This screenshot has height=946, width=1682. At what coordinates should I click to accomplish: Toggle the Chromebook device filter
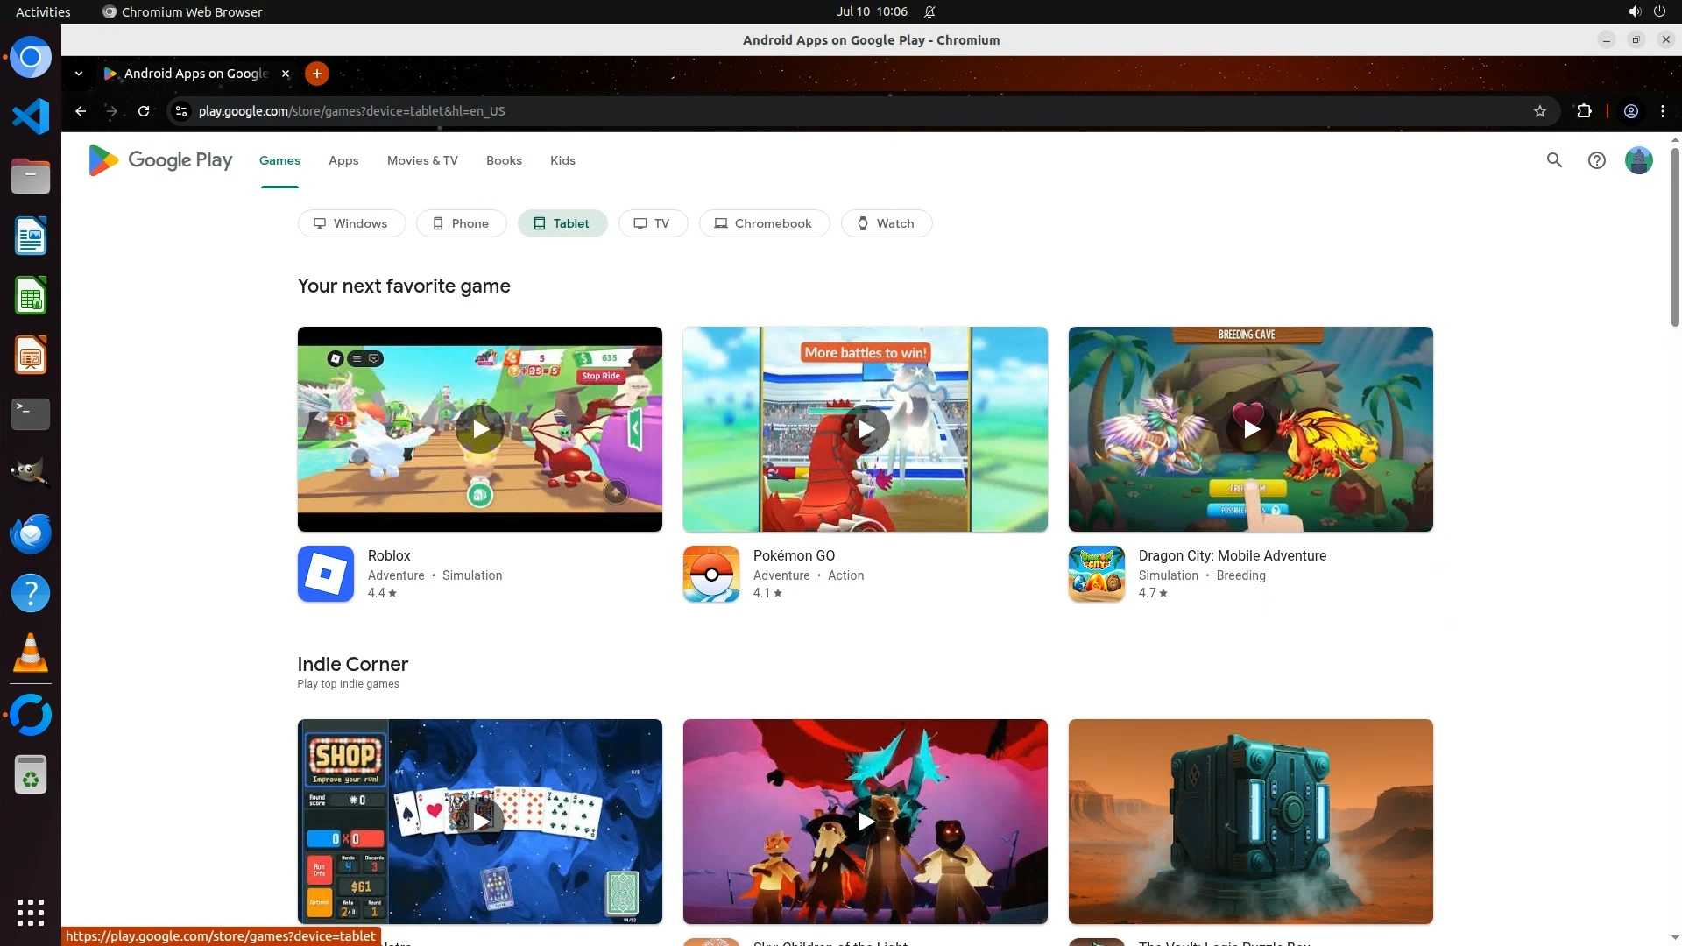click(x=763, y=223)
